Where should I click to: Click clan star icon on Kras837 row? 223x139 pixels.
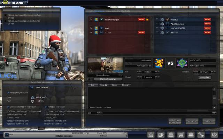tap(162, 19)
